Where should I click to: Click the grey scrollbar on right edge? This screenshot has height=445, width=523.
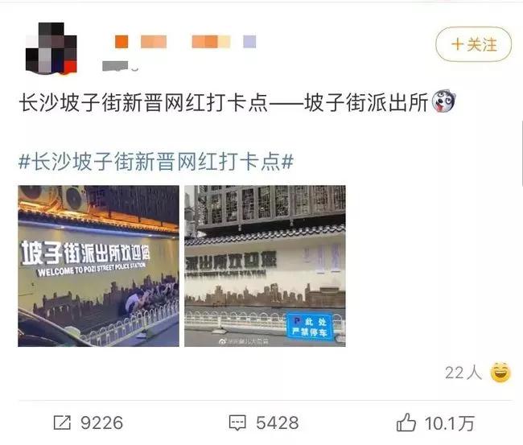pyautogui.click(x=521, y=154)
